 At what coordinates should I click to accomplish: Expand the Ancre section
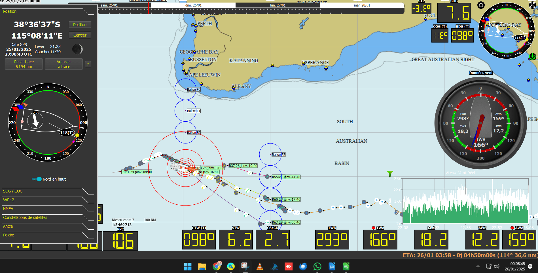click(x=48, y=226)
